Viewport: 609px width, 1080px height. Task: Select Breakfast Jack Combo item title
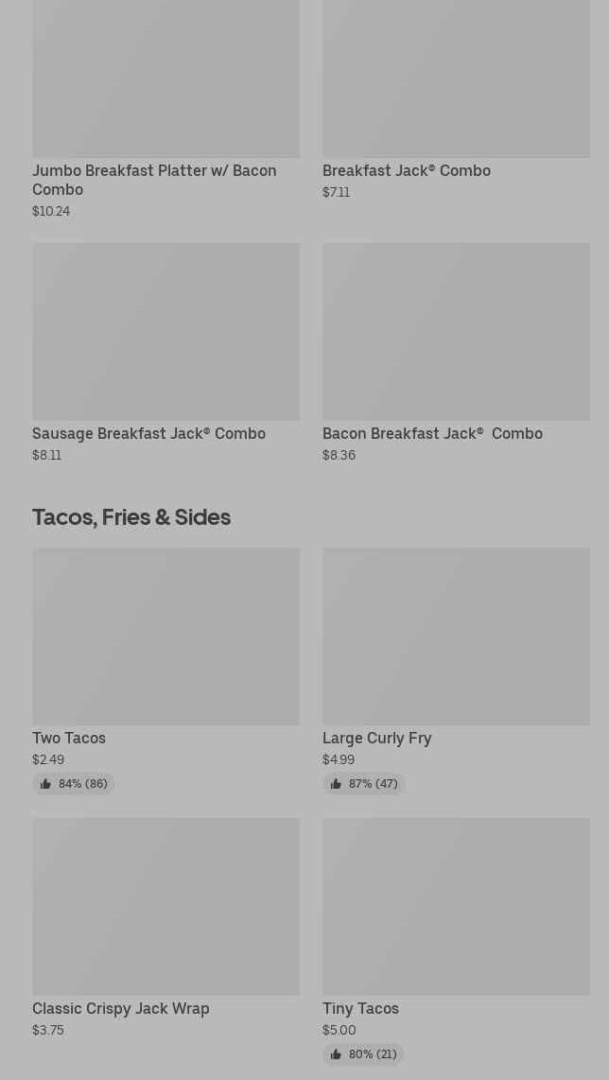[x=407, y=171]
